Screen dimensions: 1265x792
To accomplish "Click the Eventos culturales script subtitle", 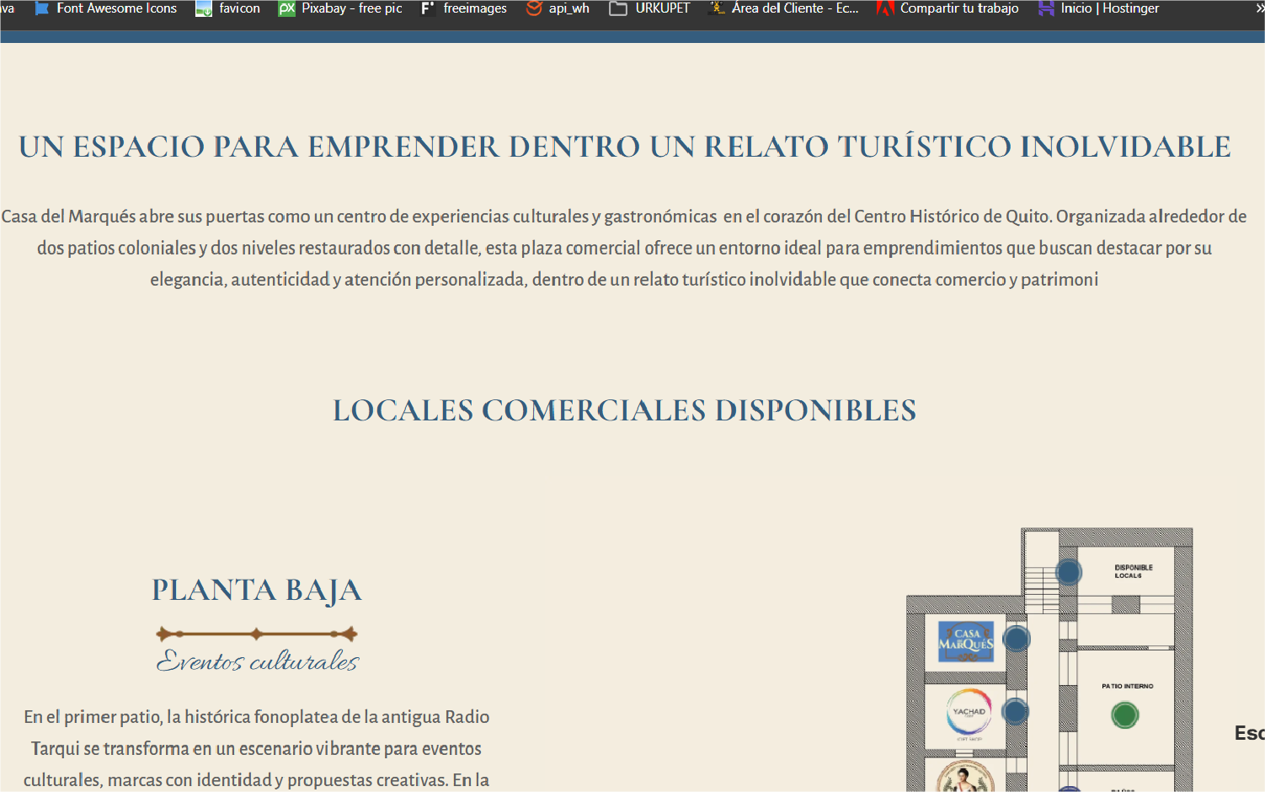I will (x=257, y=661).
